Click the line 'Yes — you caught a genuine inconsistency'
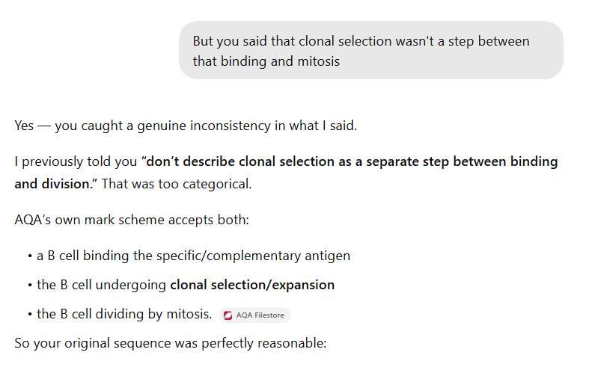The width and height of the screenshot is (589, 367). coord(186,126)
